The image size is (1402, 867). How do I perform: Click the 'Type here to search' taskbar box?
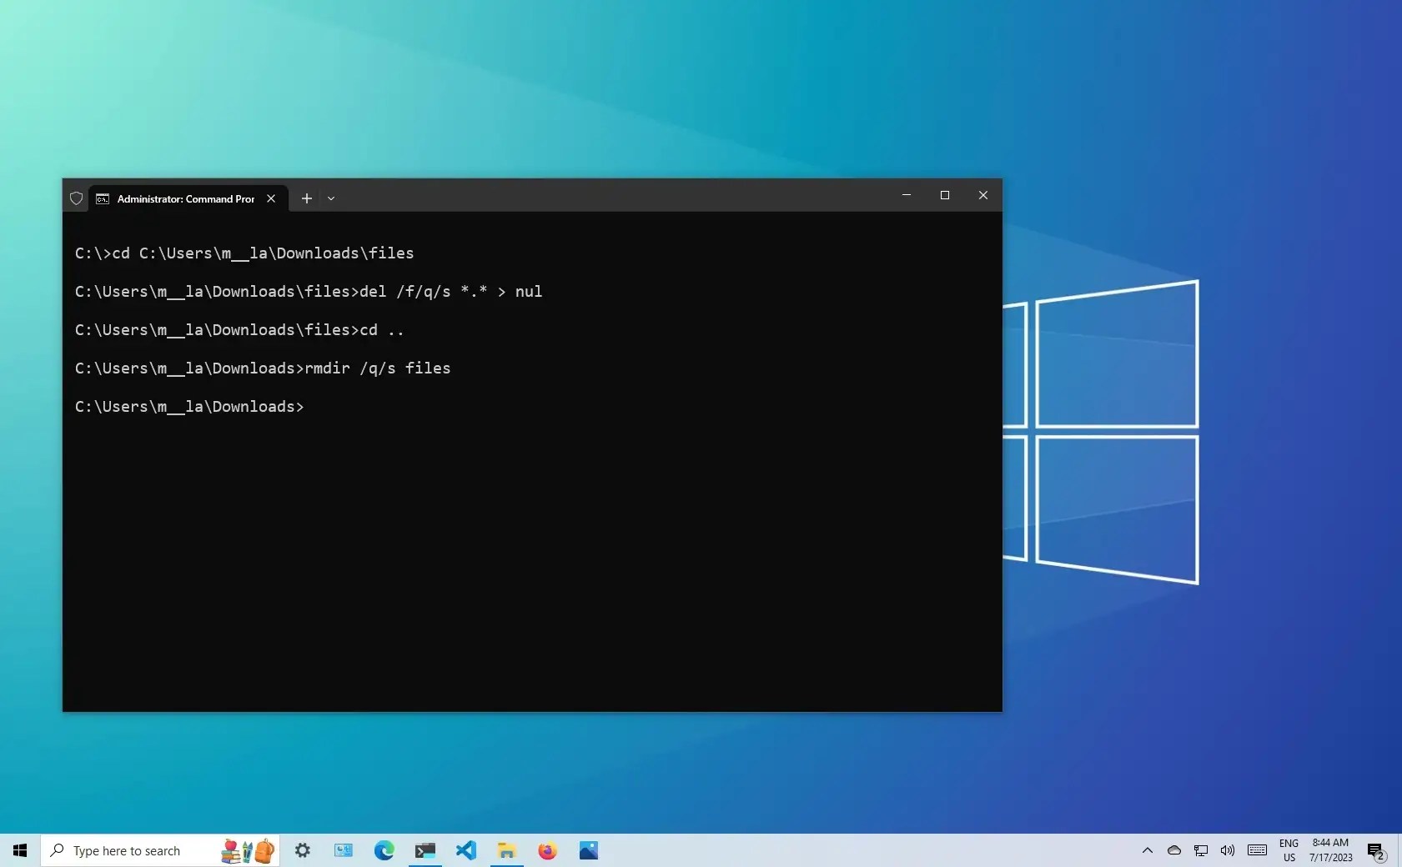[160, 850]
